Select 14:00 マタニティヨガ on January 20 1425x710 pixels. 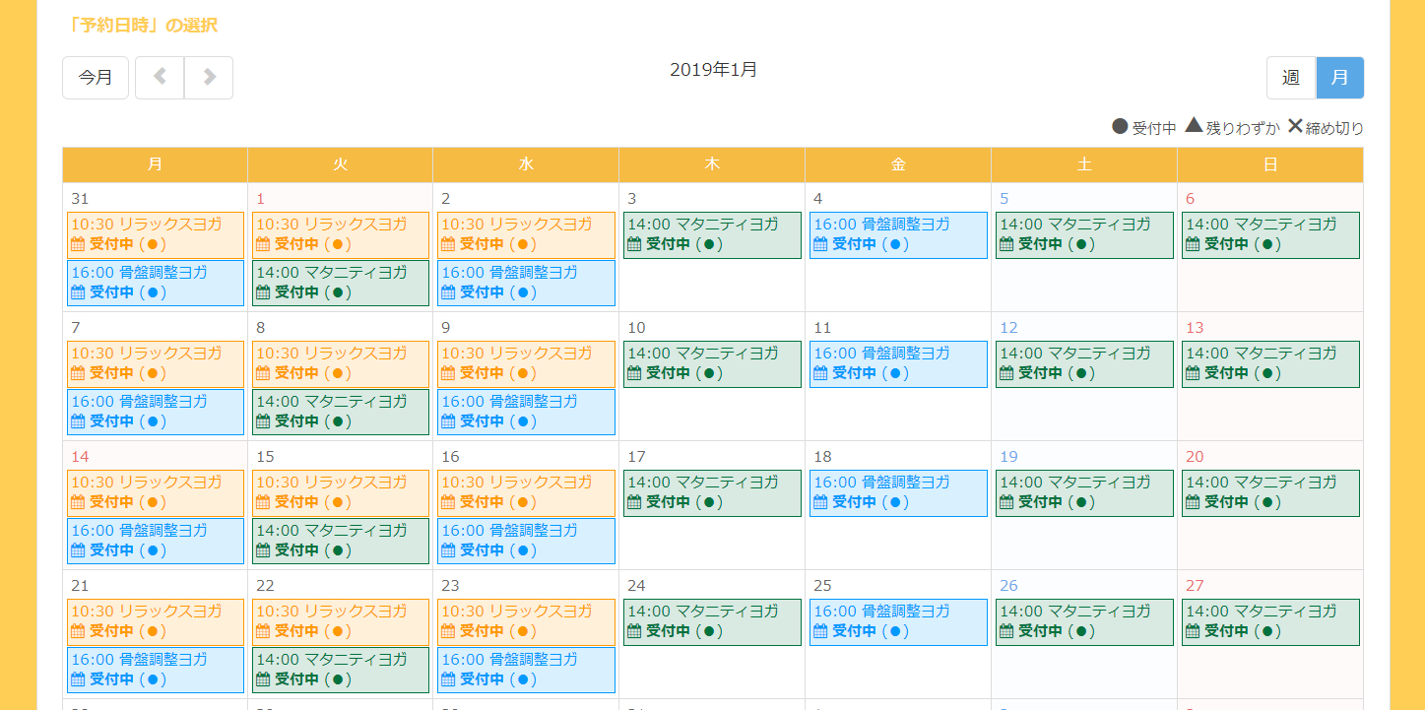coord(1270,492)
